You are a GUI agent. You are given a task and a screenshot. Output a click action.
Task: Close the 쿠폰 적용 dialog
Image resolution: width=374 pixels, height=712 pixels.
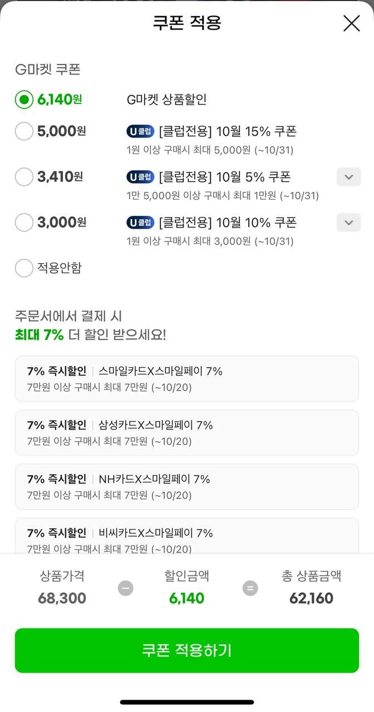click(x=351, y=23)
